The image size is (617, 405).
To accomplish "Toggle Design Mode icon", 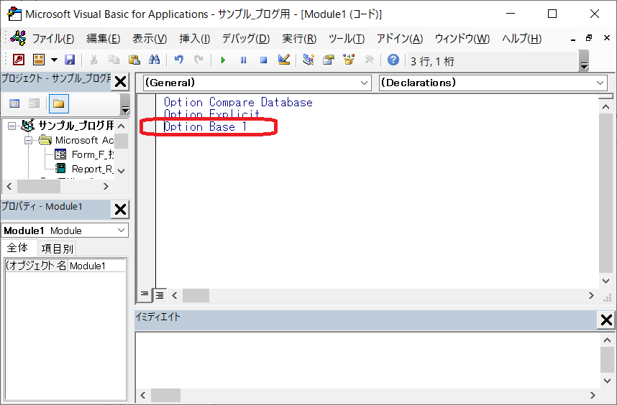I will coord(284,60).
